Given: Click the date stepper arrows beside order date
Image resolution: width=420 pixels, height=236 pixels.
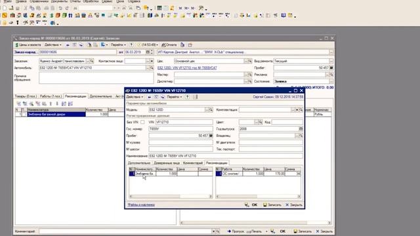Looking at the screenshot, I should 152,52.
